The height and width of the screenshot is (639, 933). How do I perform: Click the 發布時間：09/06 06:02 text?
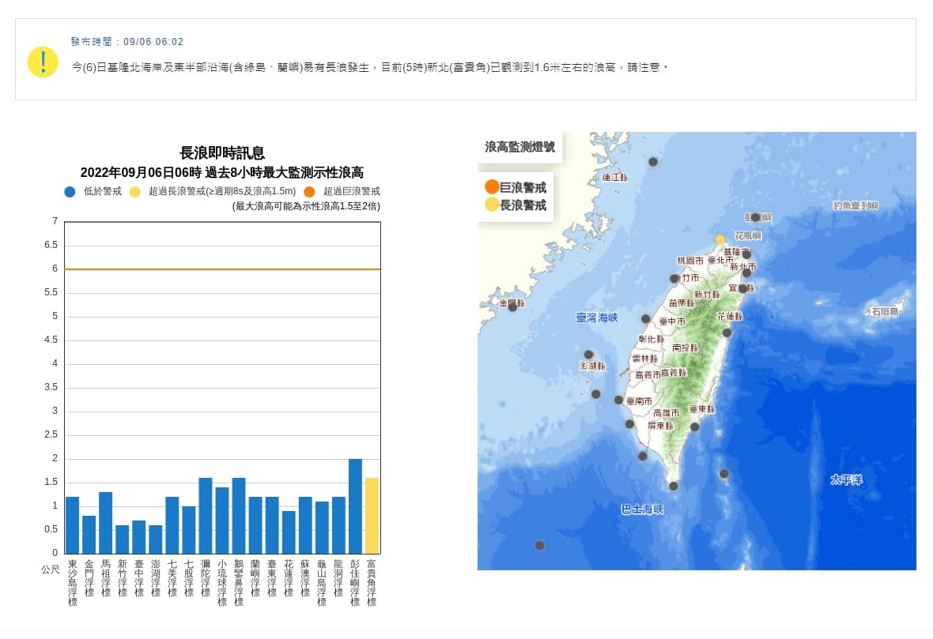pyautogui.click(x=127, y=42)
